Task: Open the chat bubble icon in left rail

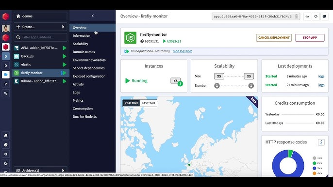Action: pos(6,136)
